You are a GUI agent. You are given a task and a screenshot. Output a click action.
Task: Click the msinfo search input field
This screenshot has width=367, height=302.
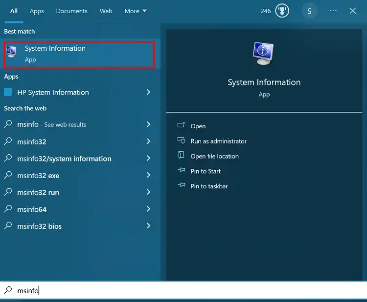pos(183,290)
